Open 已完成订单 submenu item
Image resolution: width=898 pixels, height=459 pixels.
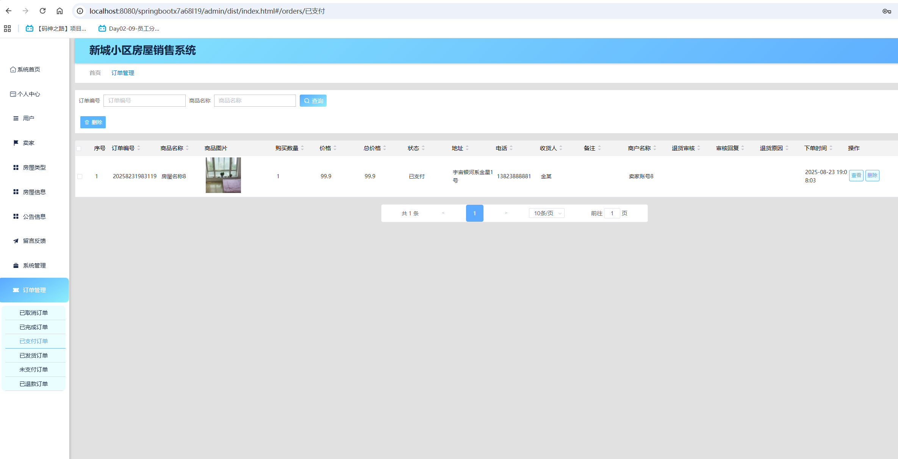[34, 327]
